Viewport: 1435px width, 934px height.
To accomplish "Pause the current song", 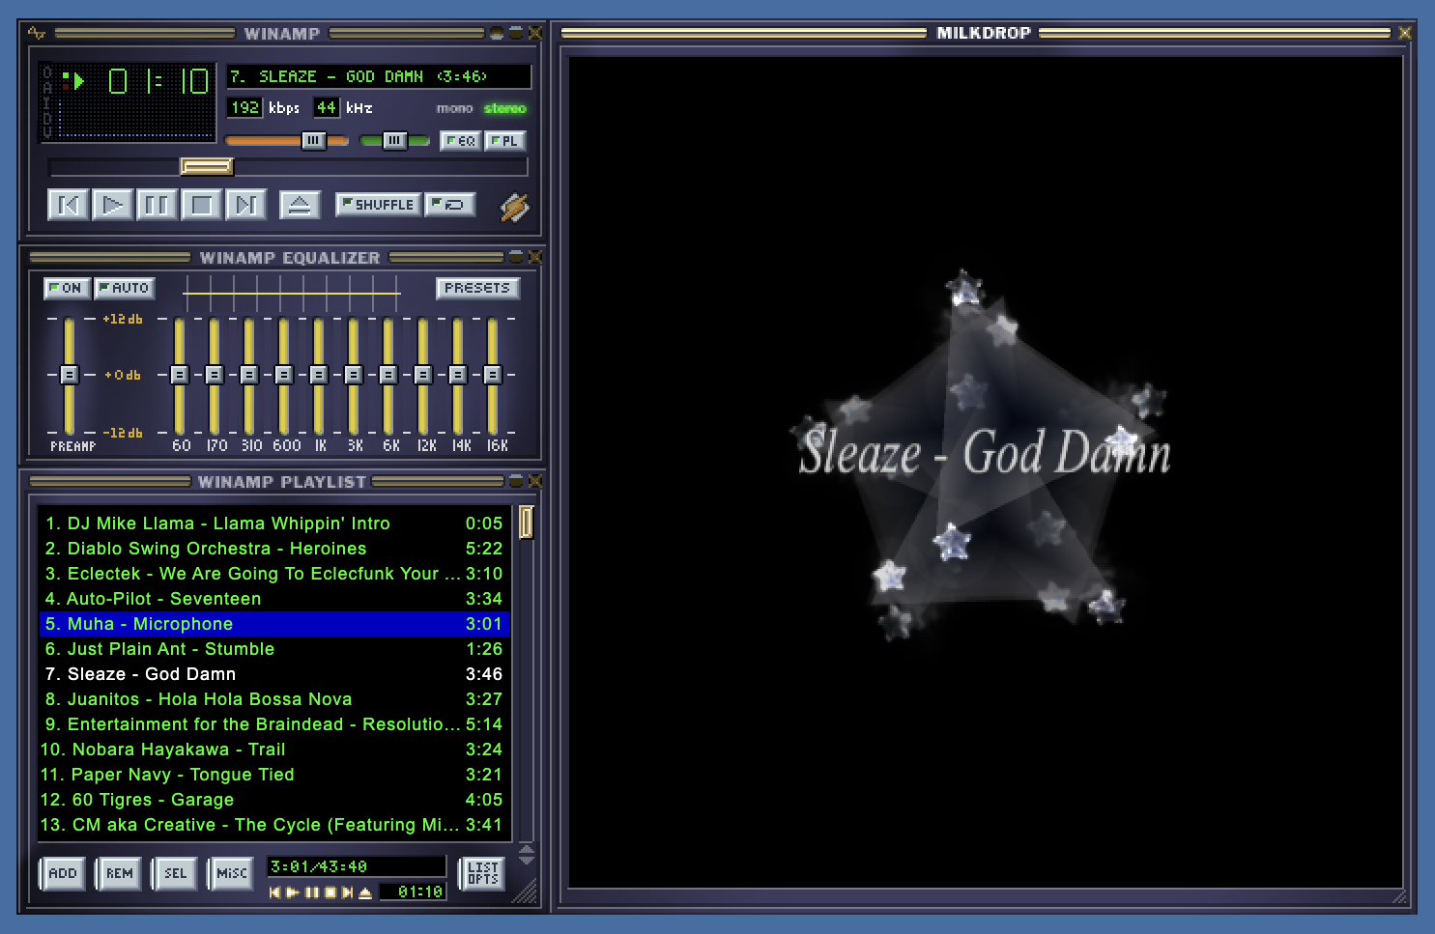I will pyautogui.click(x=157, y=205).
